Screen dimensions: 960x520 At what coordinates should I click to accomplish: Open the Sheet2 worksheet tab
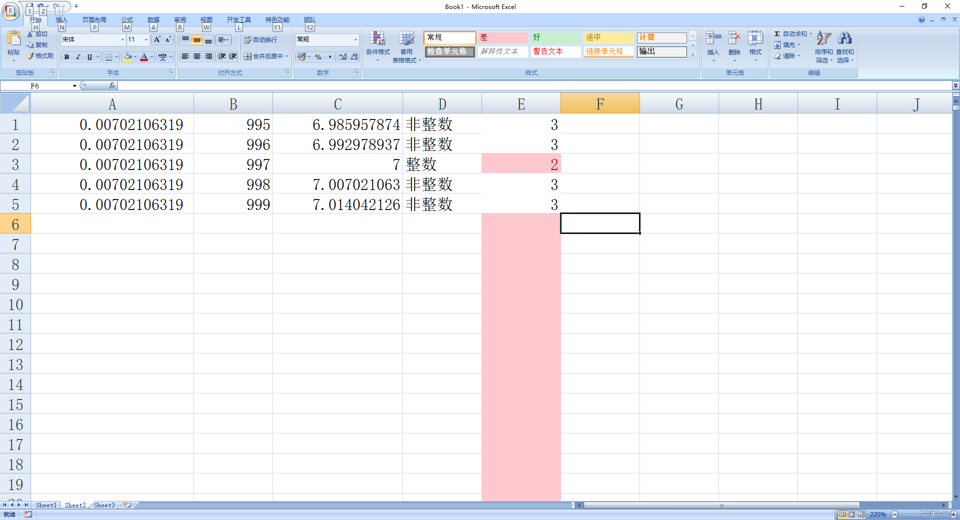click(75, 505)
